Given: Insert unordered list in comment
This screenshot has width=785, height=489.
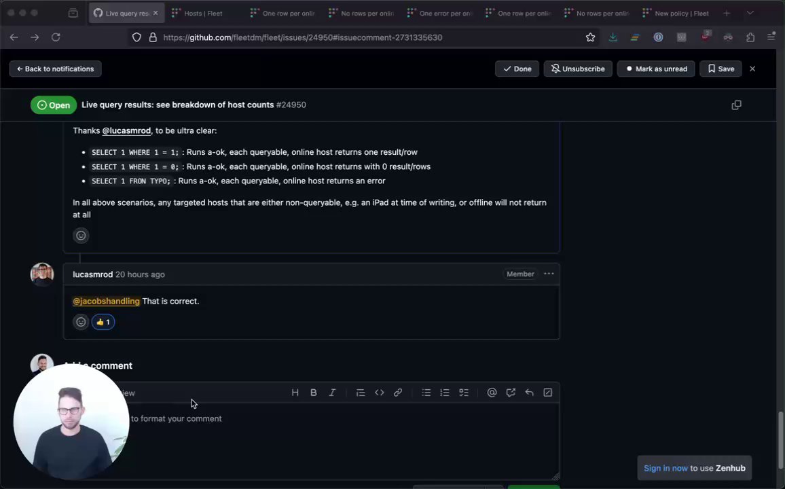Looking at the screenshot, I should pos(426,393).
